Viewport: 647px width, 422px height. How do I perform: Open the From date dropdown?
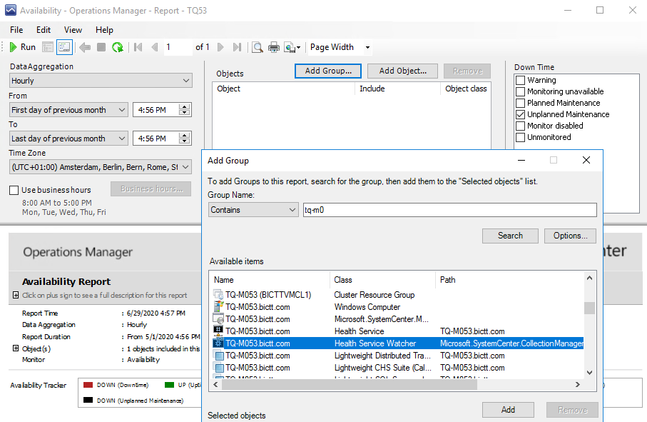(x=68, y=110)
